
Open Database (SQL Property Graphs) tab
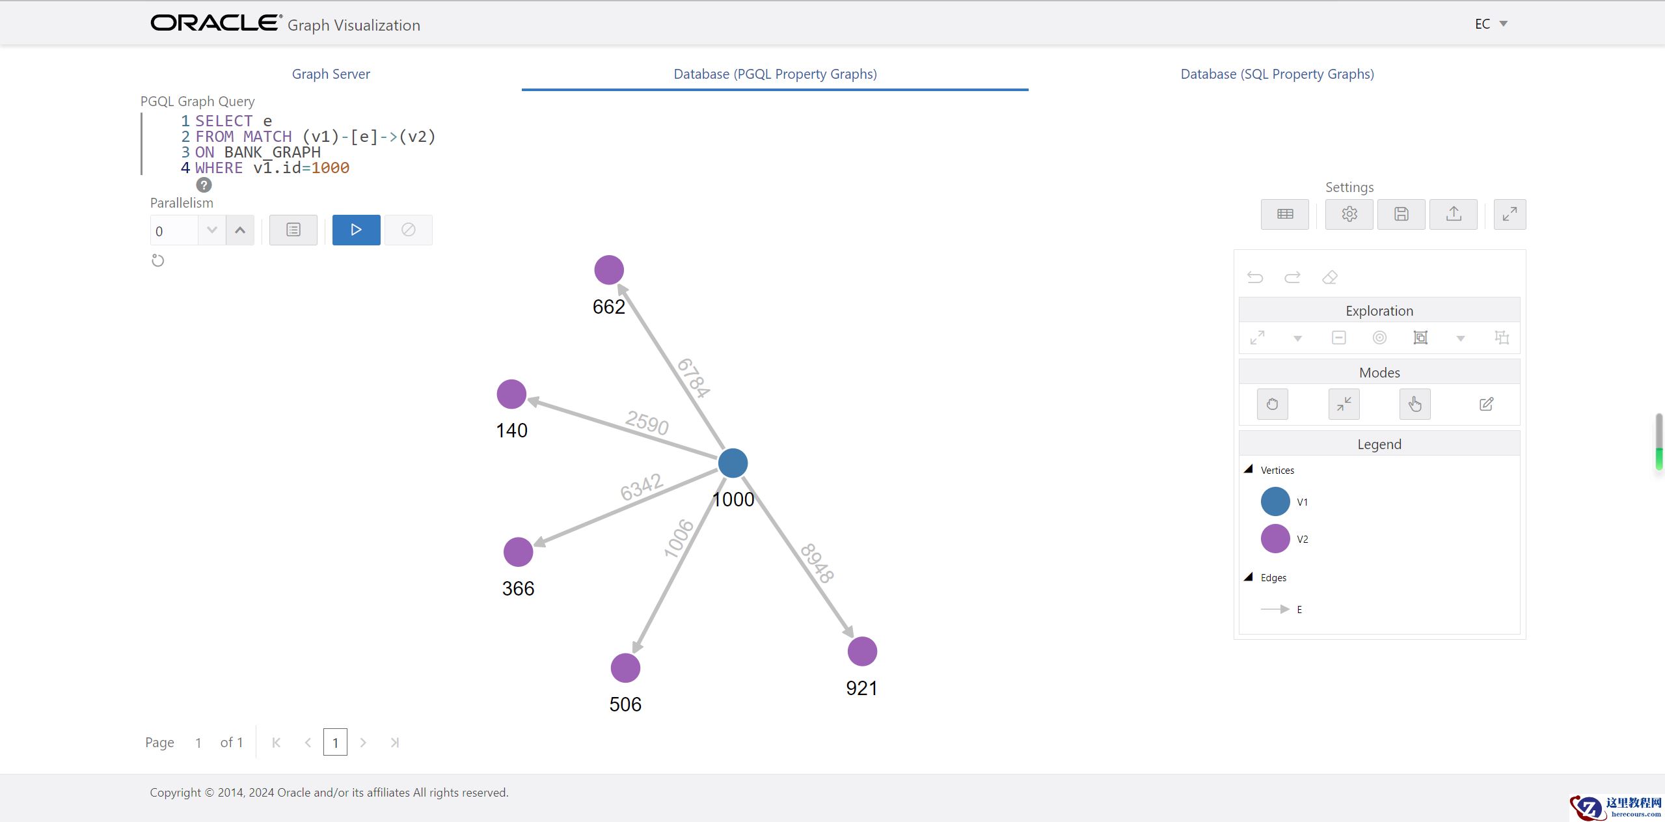[1277, 74]
